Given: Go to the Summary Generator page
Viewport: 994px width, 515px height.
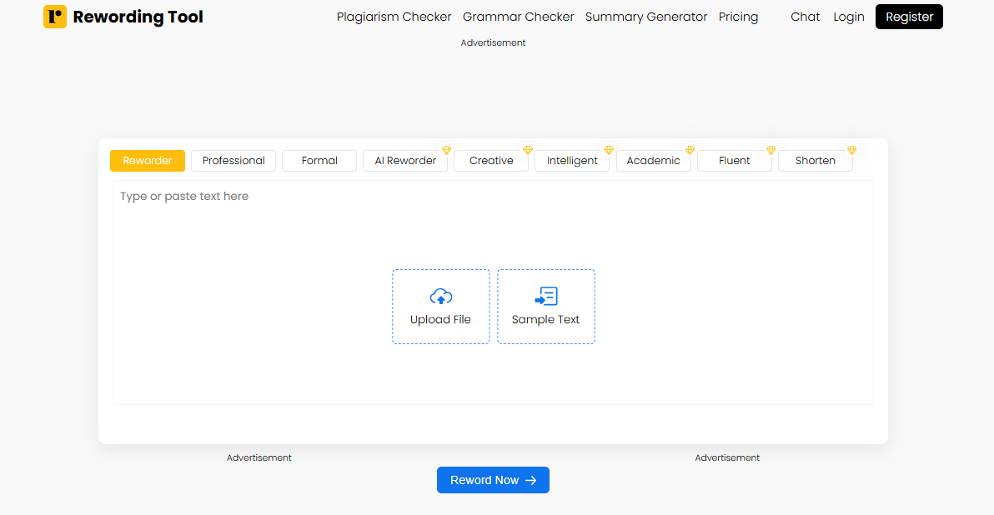Looking at the screenshot, I should [x=645, y=17].
